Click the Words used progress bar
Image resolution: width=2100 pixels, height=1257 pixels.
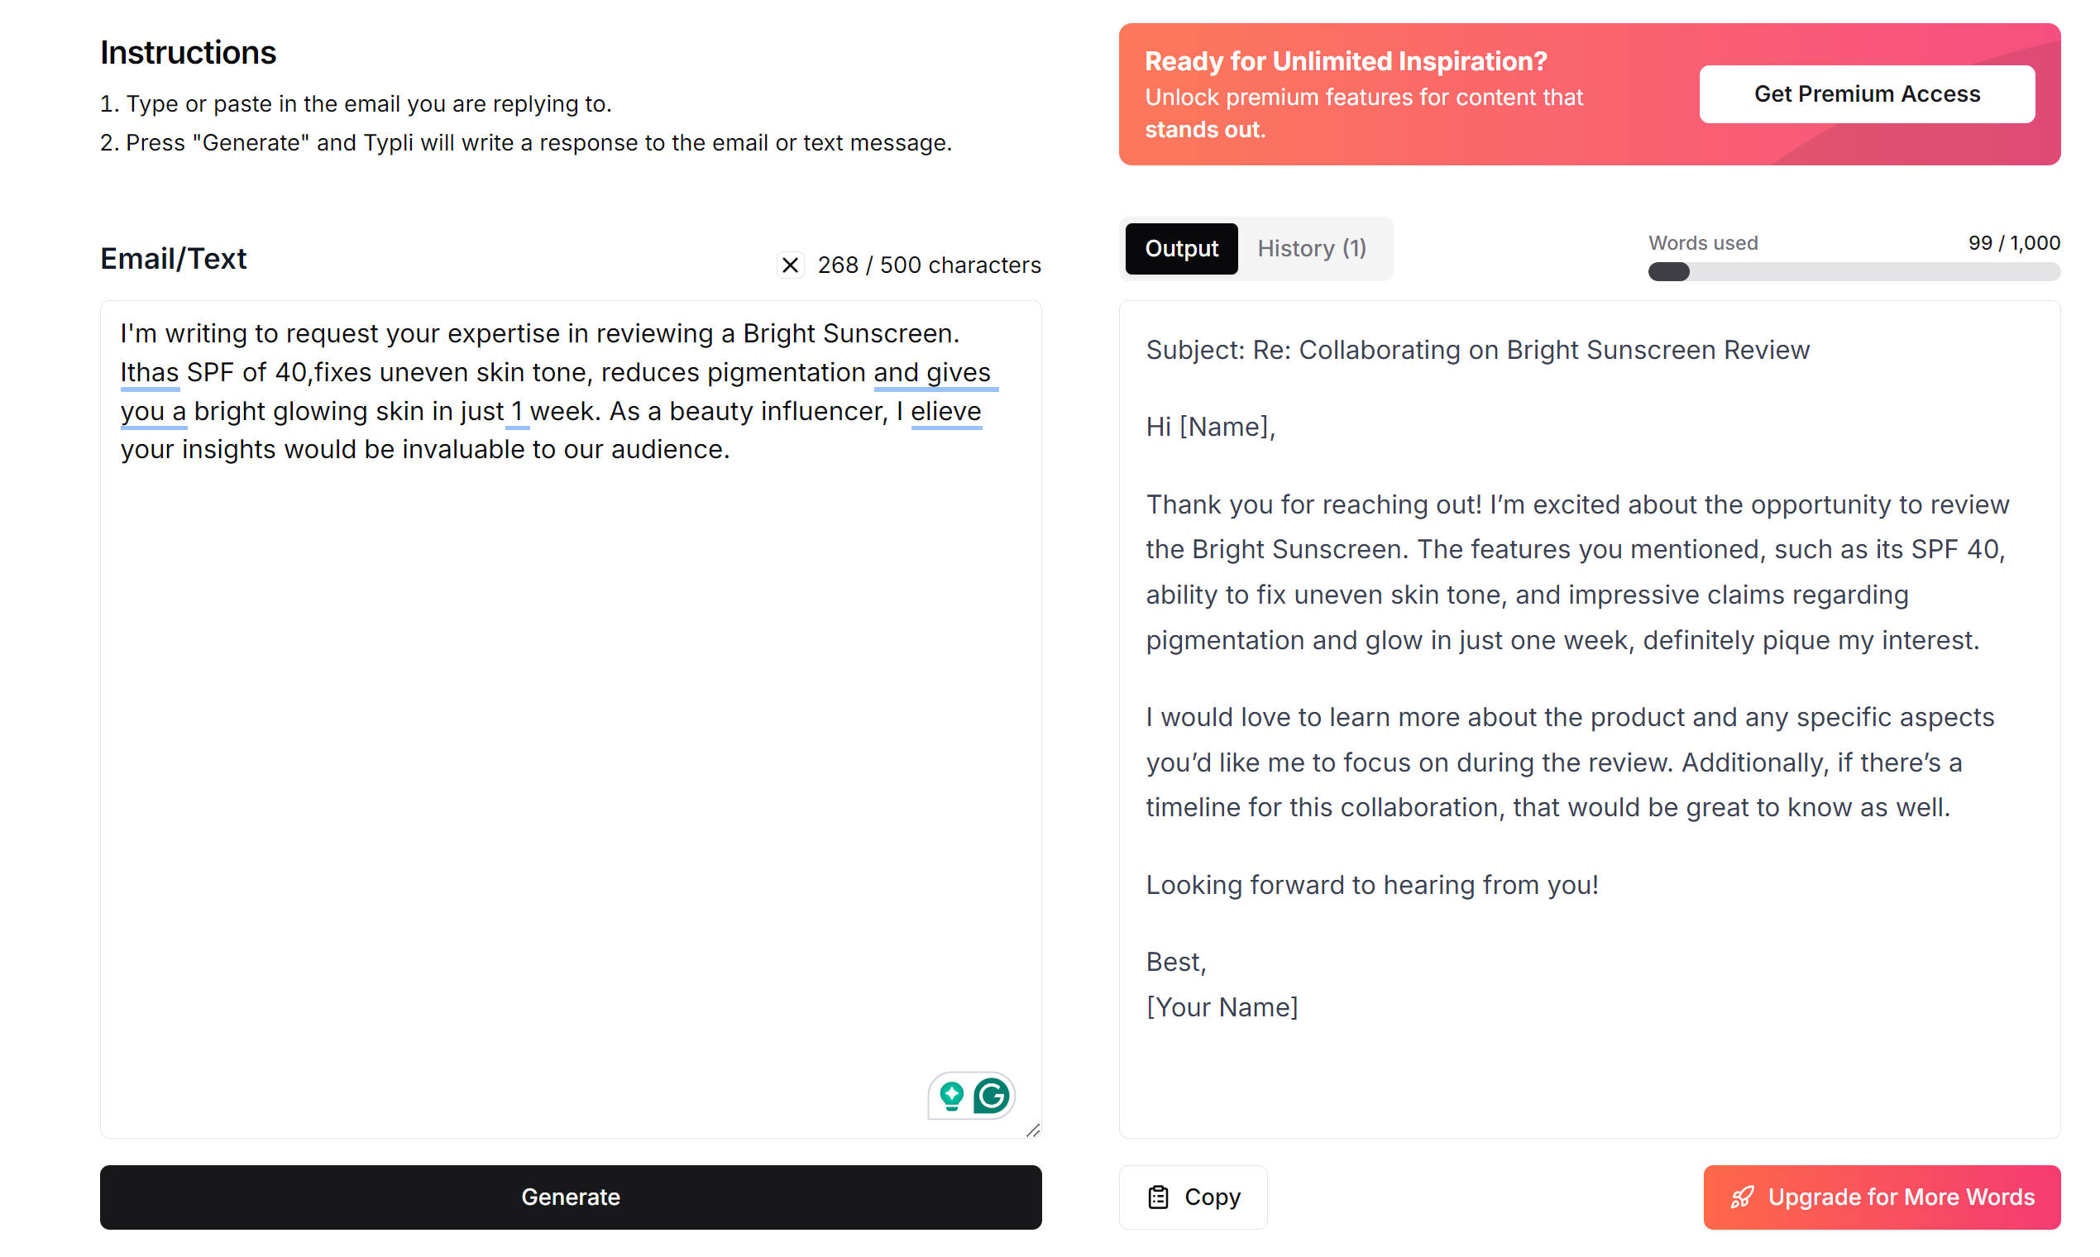(1854, 272)
